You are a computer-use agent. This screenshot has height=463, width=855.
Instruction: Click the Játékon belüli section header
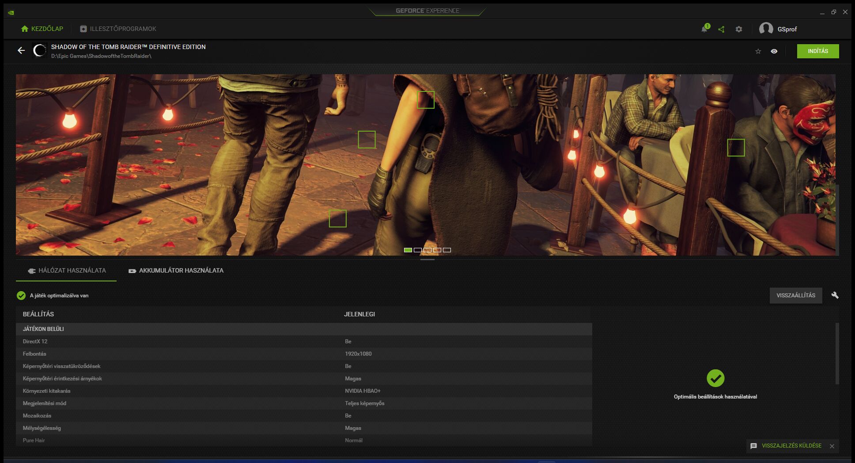(x=304, y=329)
